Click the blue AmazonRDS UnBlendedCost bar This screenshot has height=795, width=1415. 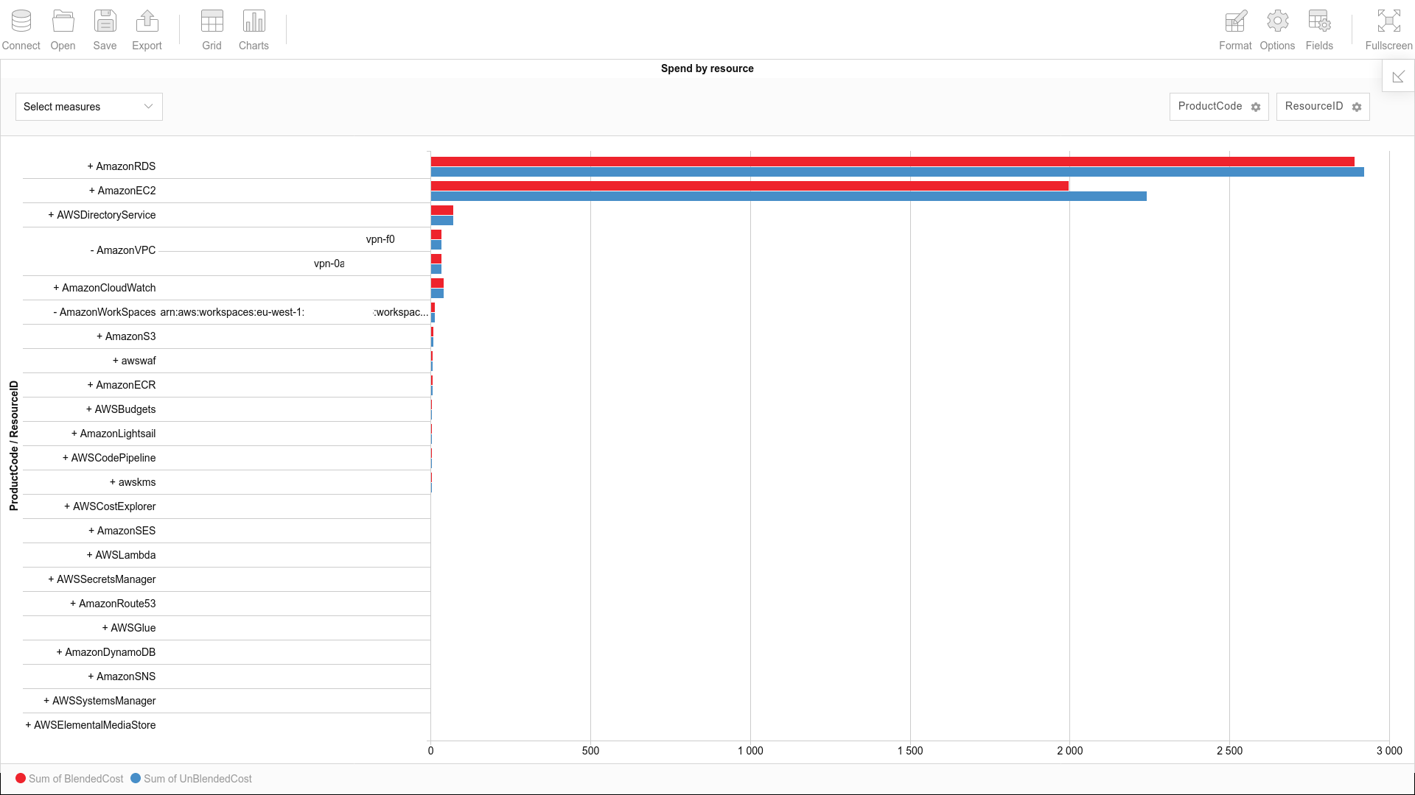tap(898, 172)
